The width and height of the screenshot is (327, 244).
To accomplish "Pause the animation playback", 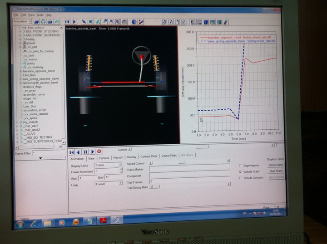I will pyautogui.click(x=85, y=152).
